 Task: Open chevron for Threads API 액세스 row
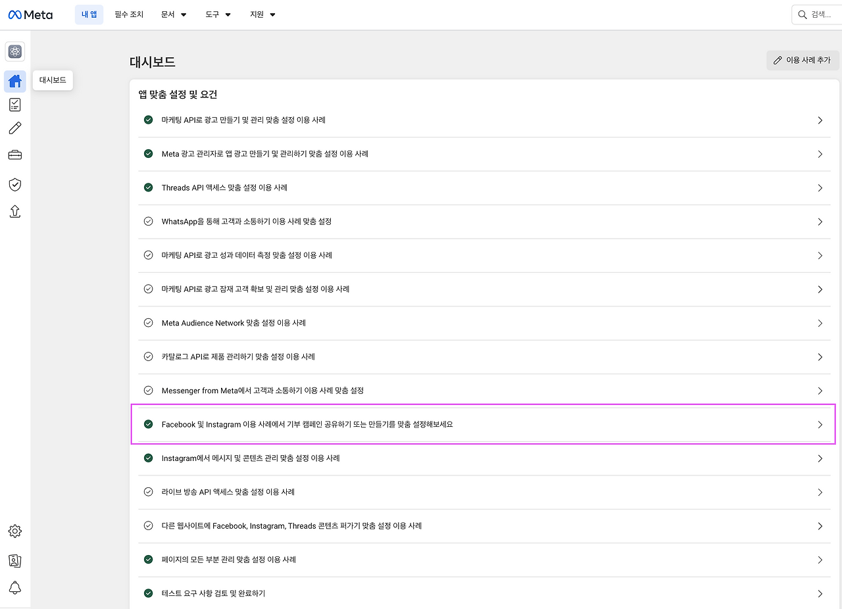click(820, 188)
